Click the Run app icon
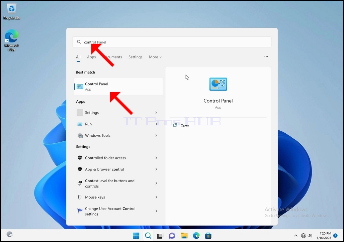344x242 pixels. pos(80,124)
